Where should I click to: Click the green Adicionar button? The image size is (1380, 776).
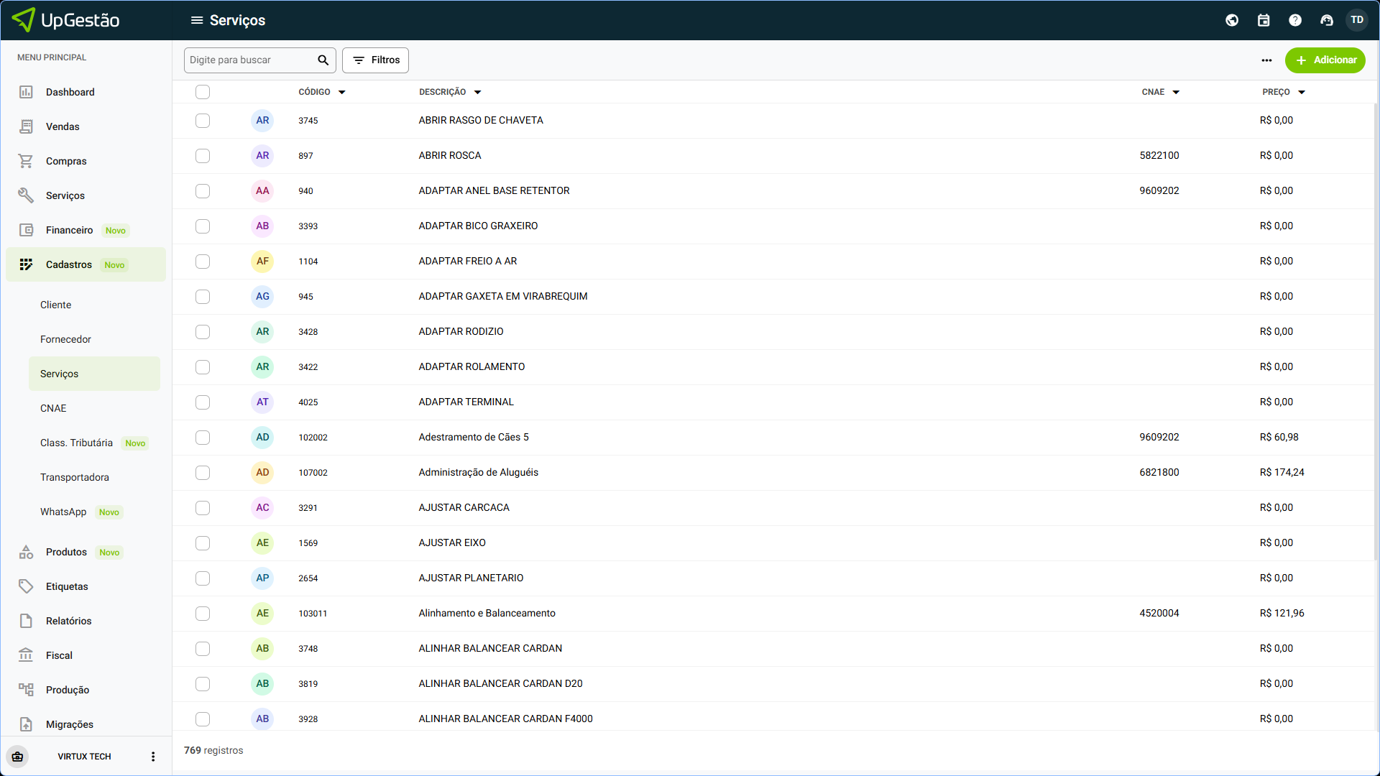click(x=1325, y=60)
